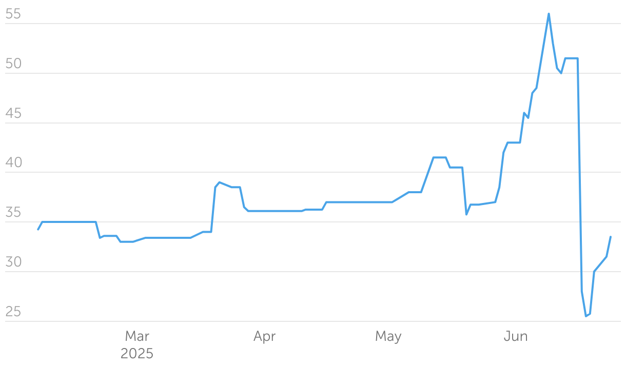
Task: Click the line's final endpoint on right
Action: 611,237
